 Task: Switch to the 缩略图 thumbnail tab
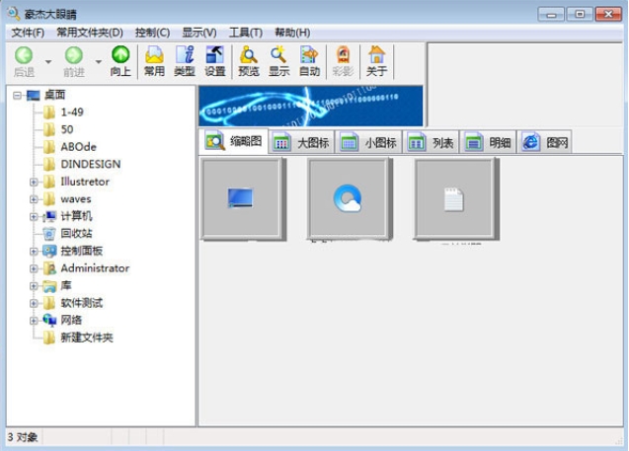[x=233, y=141]
